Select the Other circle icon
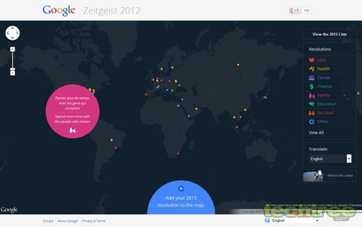 (311, 122)
